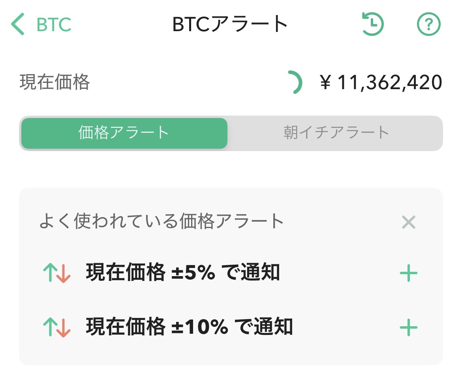Tap the green loading spinner beside price

(295, 82)
